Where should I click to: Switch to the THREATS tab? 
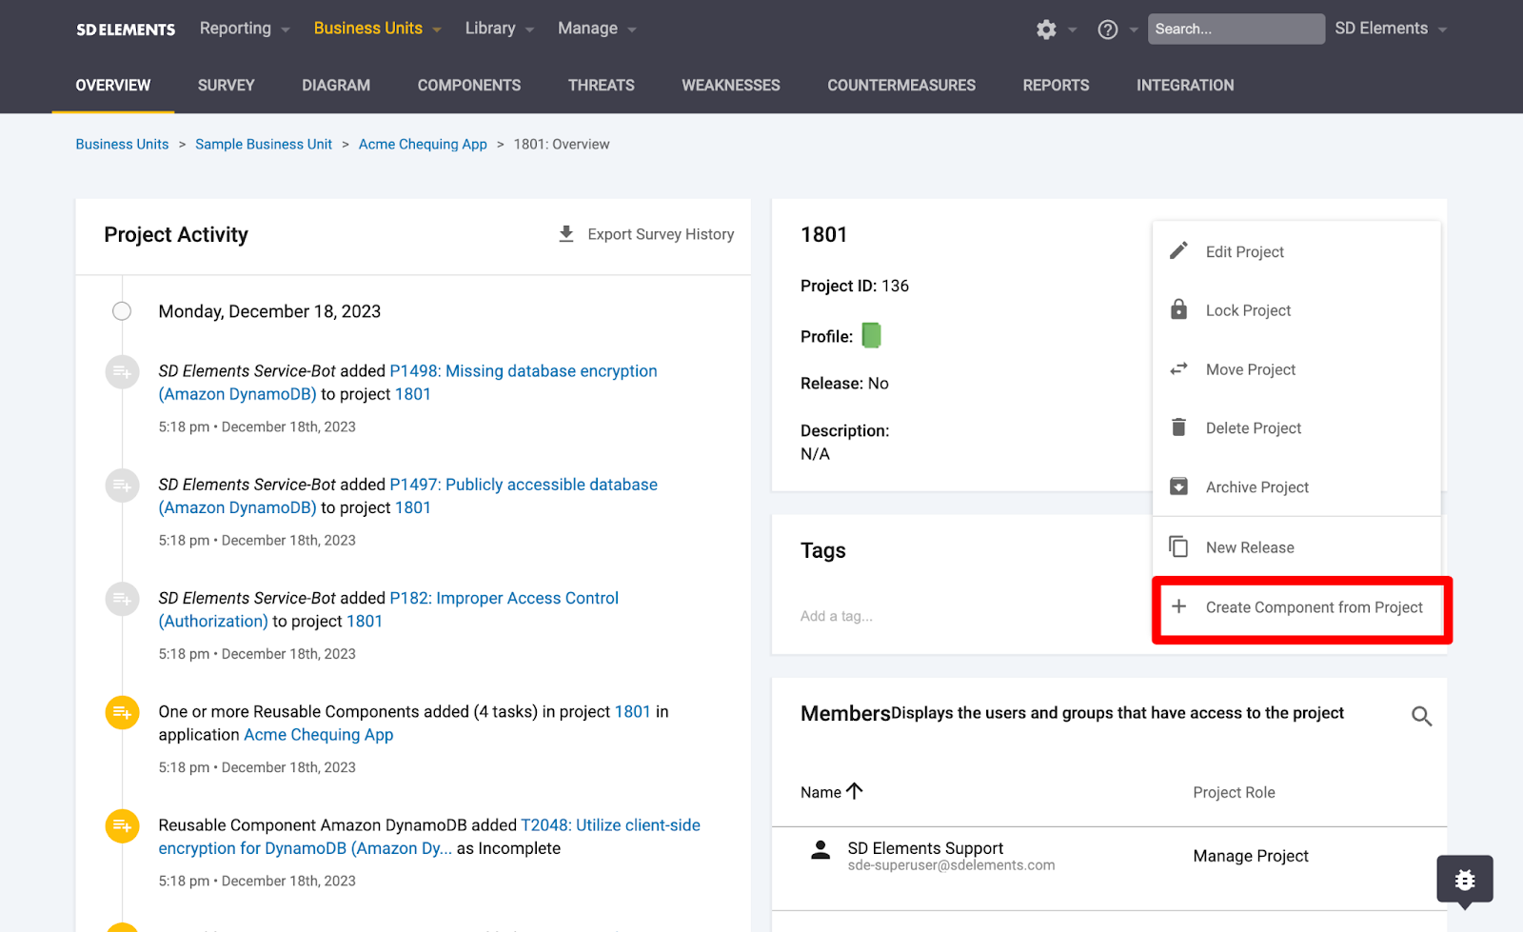(602, 86)
